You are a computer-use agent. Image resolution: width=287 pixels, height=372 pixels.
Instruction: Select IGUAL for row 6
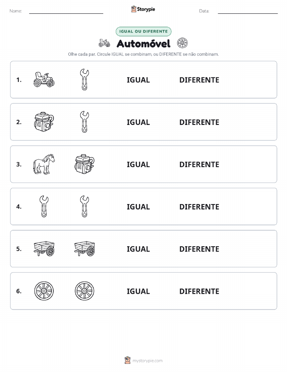click(138, 291)
